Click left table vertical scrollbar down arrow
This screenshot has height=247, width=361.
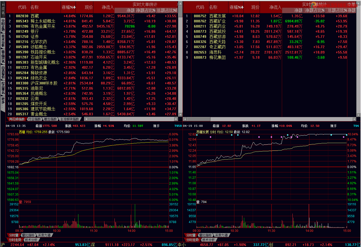180,115
